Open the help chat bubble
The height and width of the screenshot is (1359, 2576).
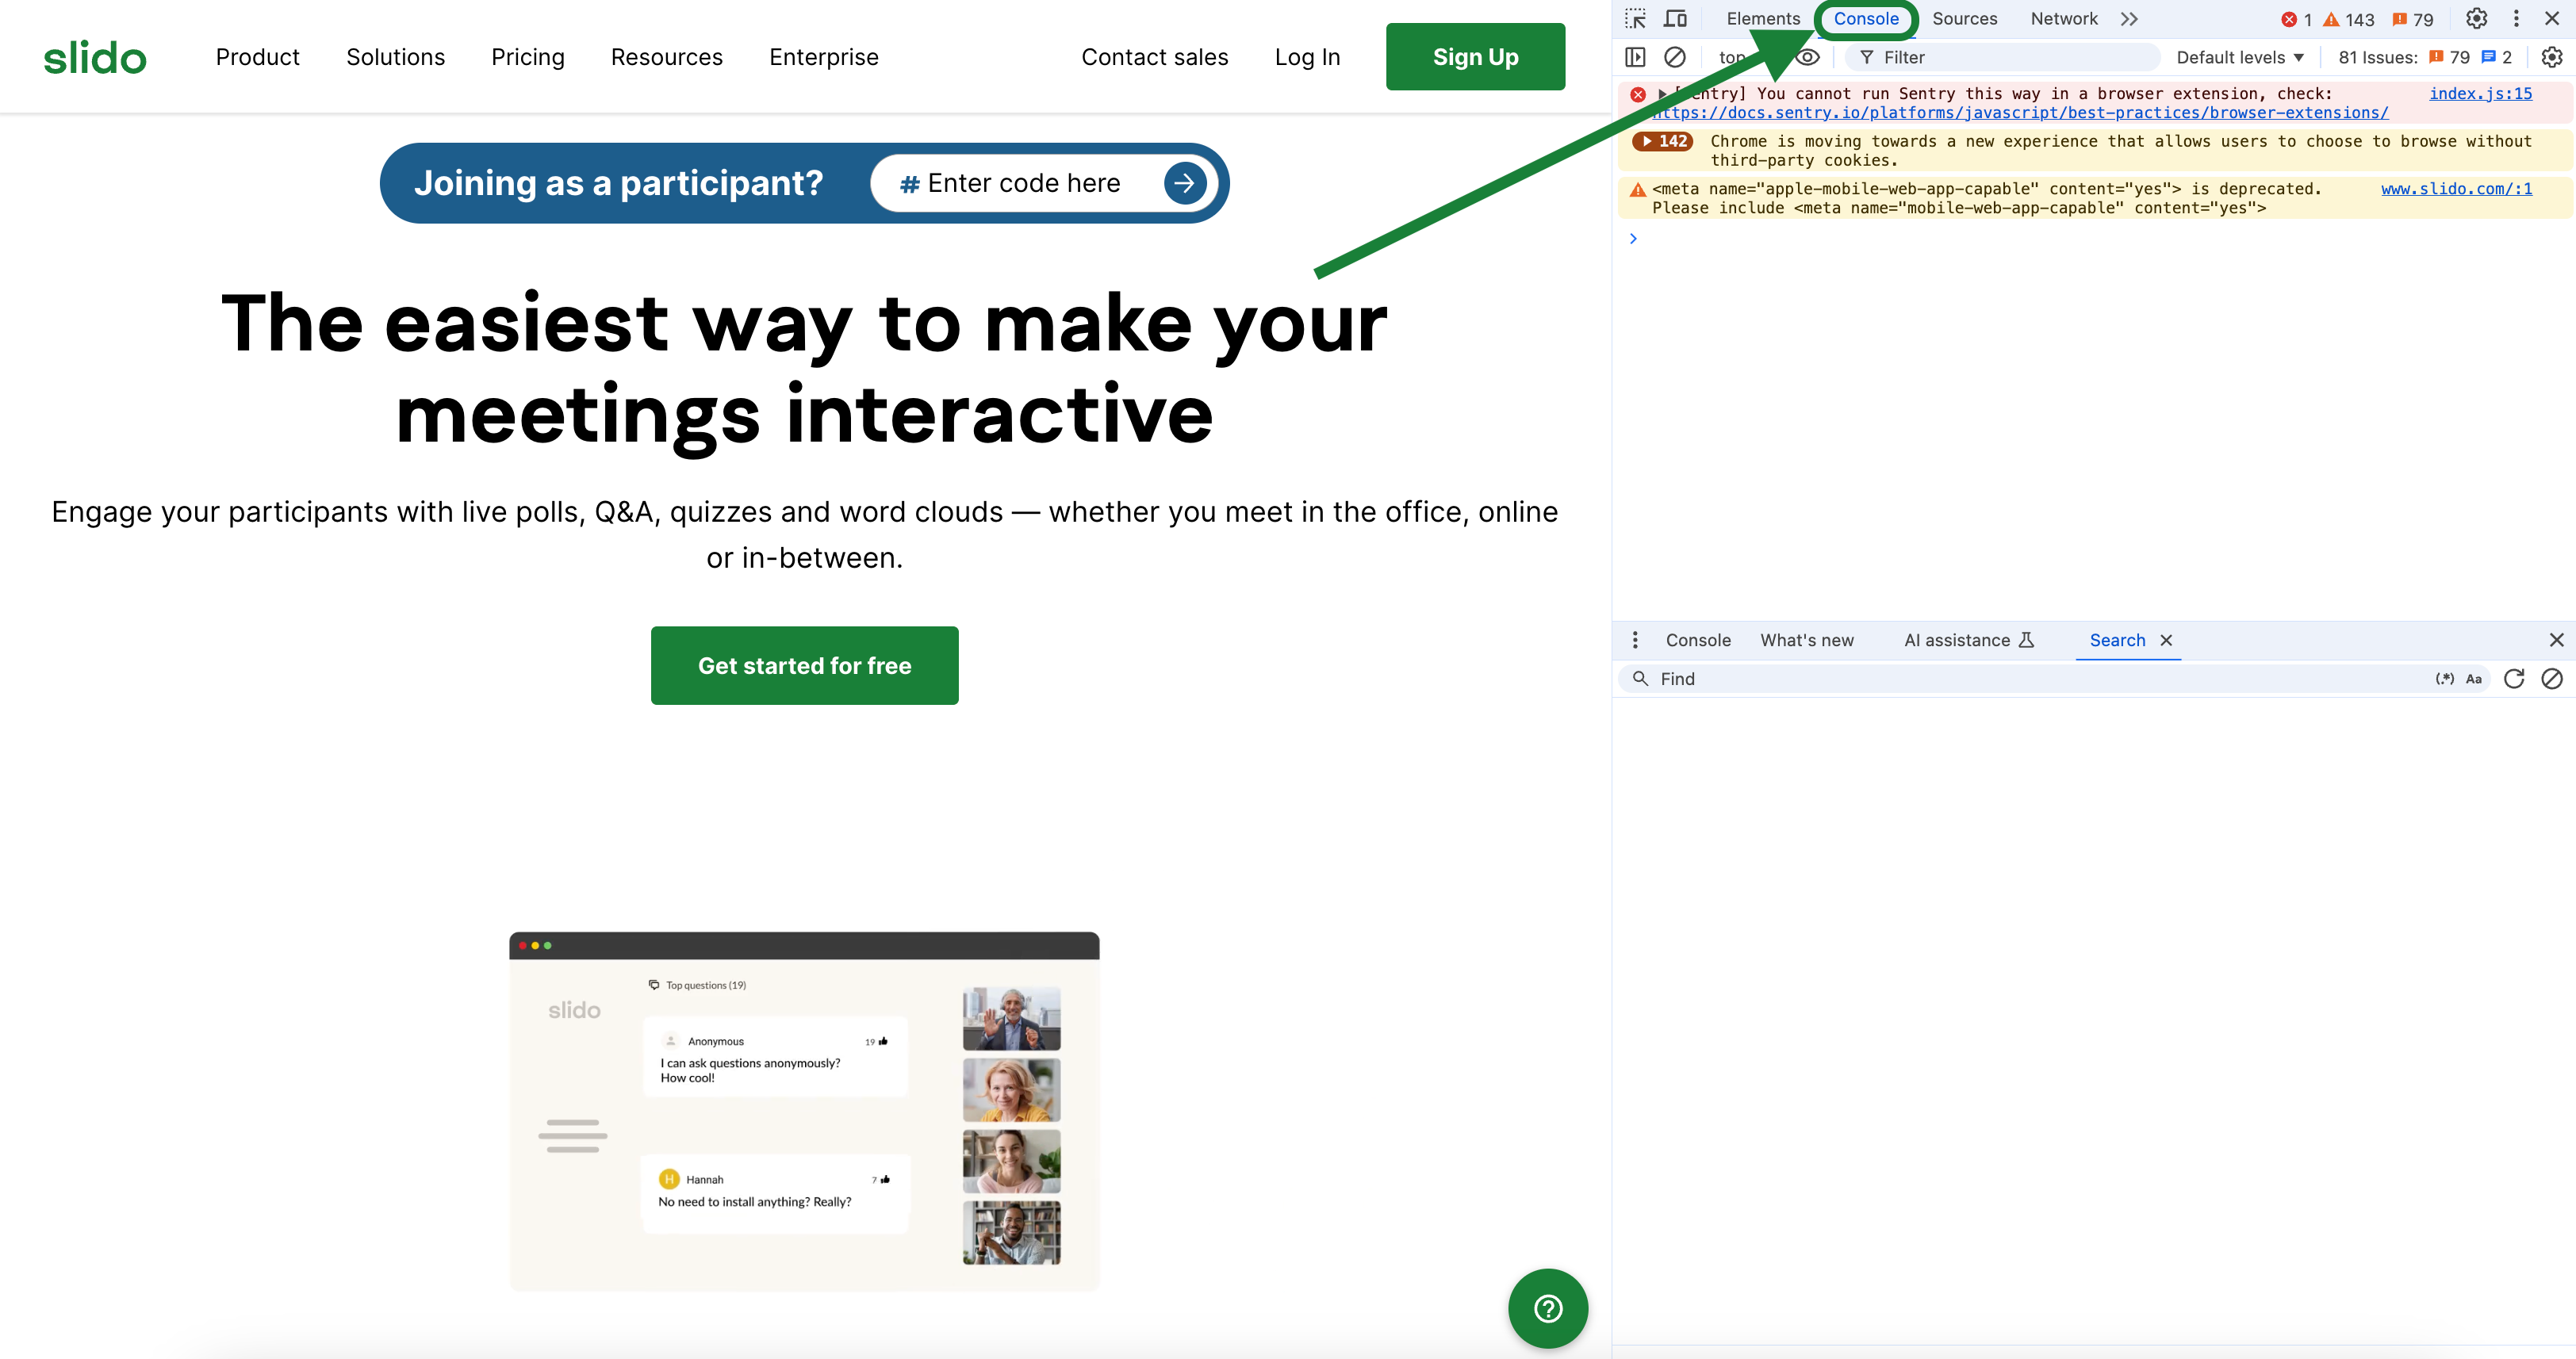[x=1548, y=1308]
